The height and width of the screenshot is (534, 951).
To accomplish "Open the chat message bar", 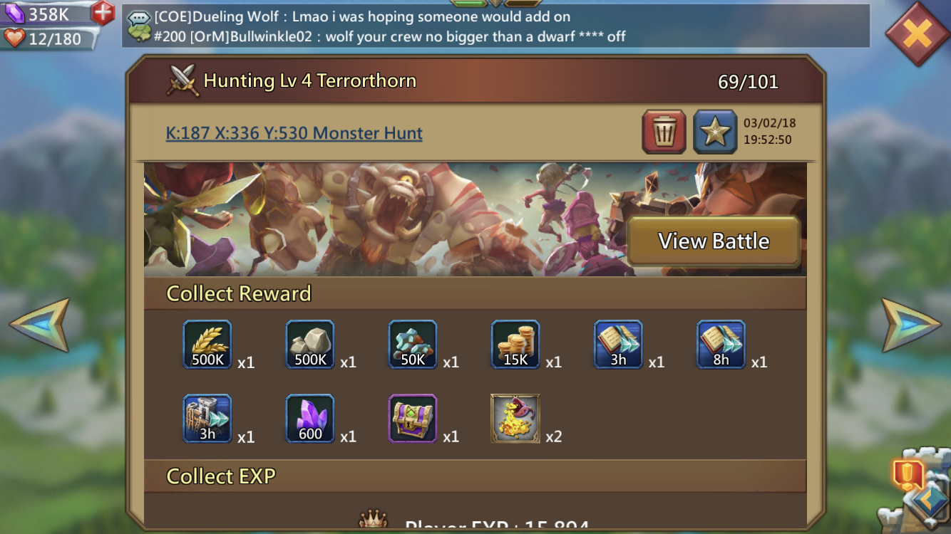I will pos(495,26).
